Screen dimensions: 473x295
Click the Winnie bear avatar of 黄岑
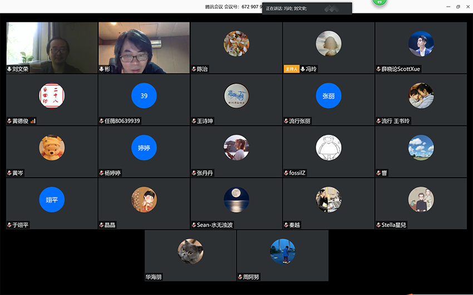(52, 147)
